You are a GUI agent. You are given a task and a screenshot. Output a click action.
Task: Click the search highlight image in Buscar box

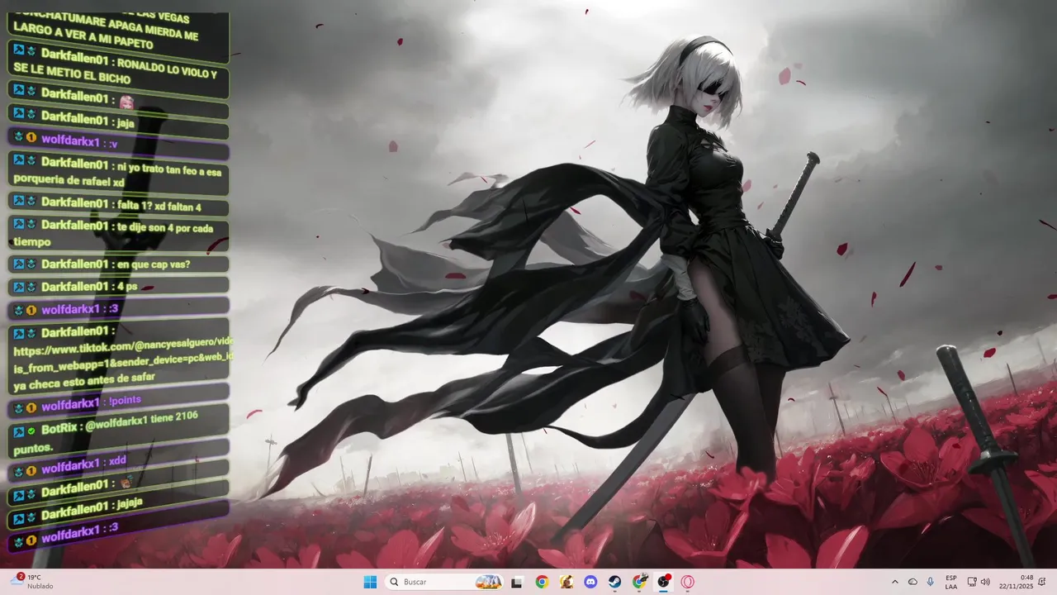click(489, 582)
